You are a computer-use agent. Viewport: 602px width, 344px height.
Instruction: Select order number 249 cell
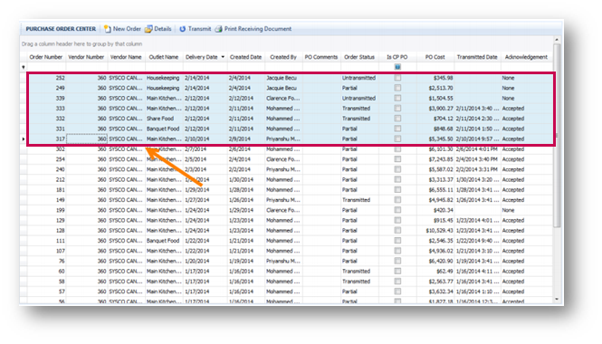click(46, 88)
